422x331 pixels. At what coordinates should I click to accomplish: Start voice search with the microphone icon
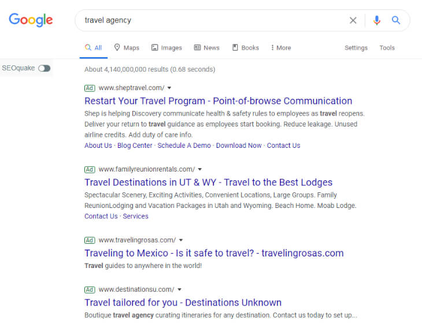[377, 20]
